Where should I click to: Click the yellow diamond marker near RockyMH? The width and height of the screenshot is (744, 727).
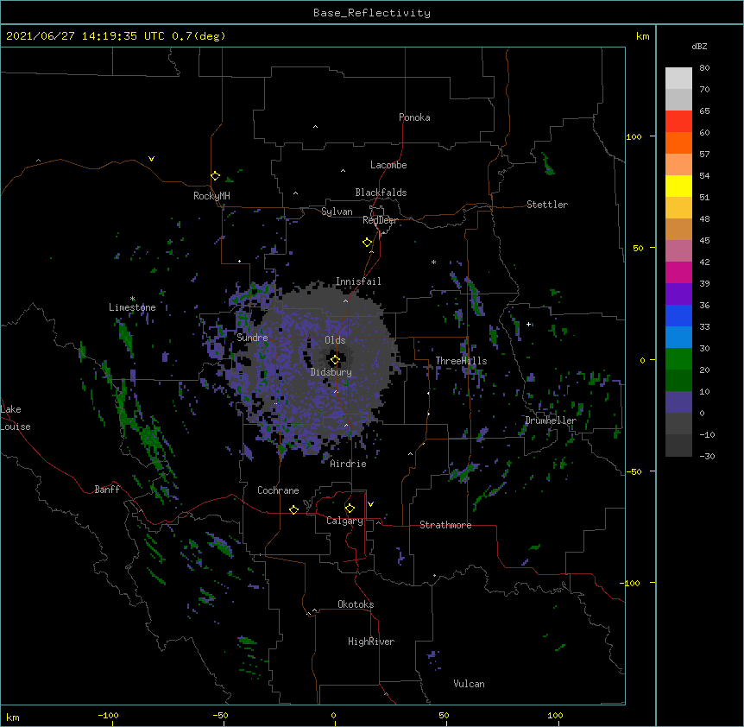(215, 176)
